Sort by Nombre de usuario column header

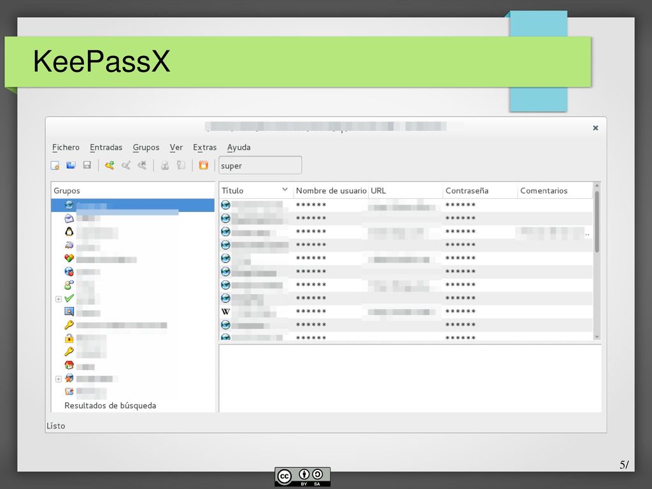(331, 190)
